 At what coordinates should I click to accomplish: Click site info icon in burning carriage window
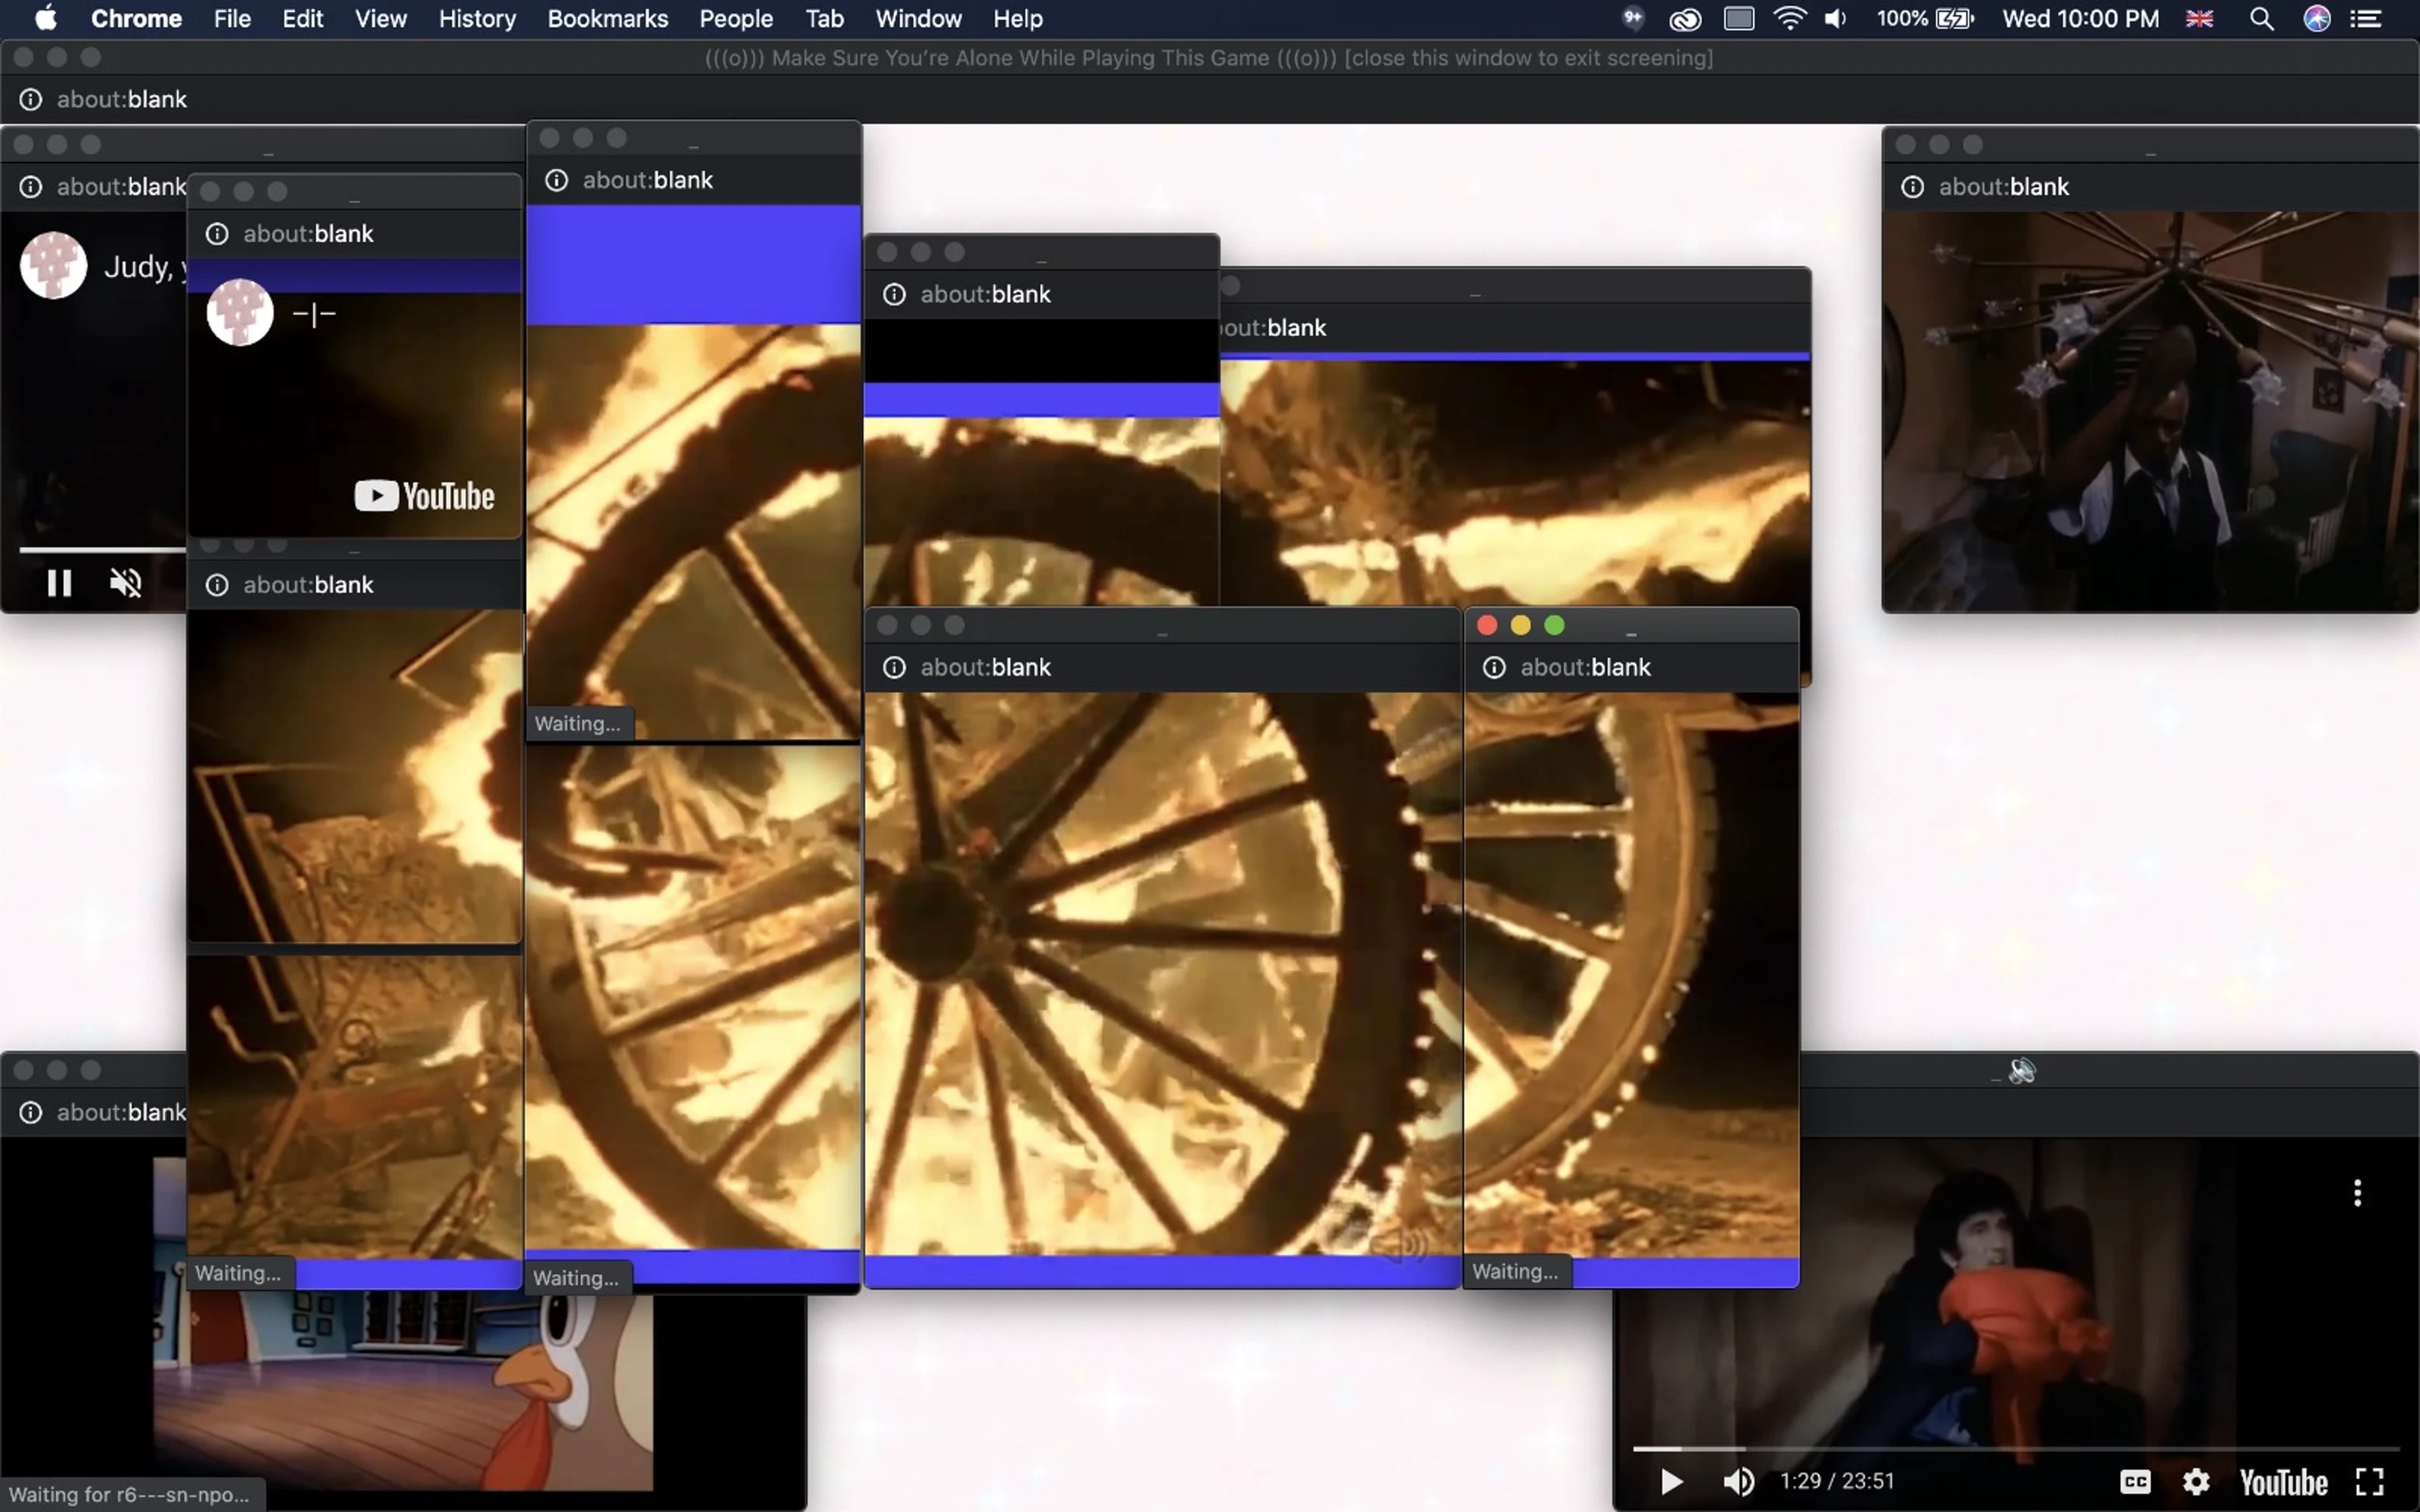pos(216,585)
